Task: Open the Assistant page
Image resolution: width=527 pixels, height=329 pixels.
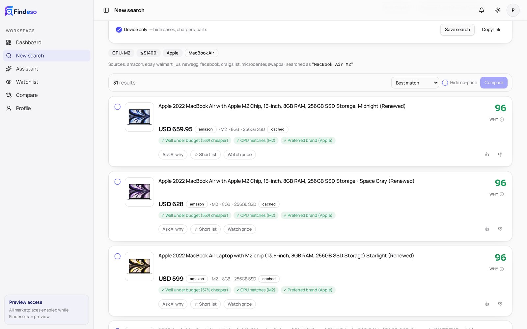Action: point(46,69)
